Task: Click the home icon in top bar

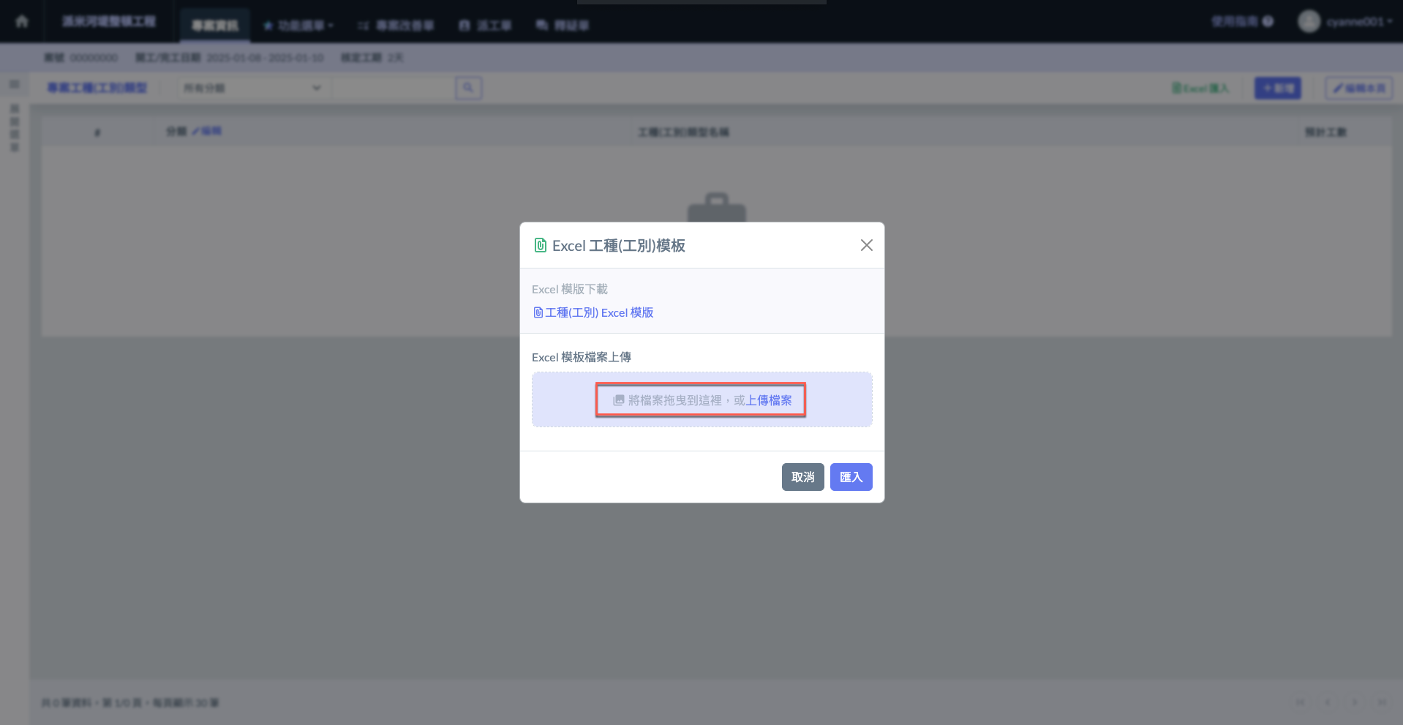Action: click(22, 21)
